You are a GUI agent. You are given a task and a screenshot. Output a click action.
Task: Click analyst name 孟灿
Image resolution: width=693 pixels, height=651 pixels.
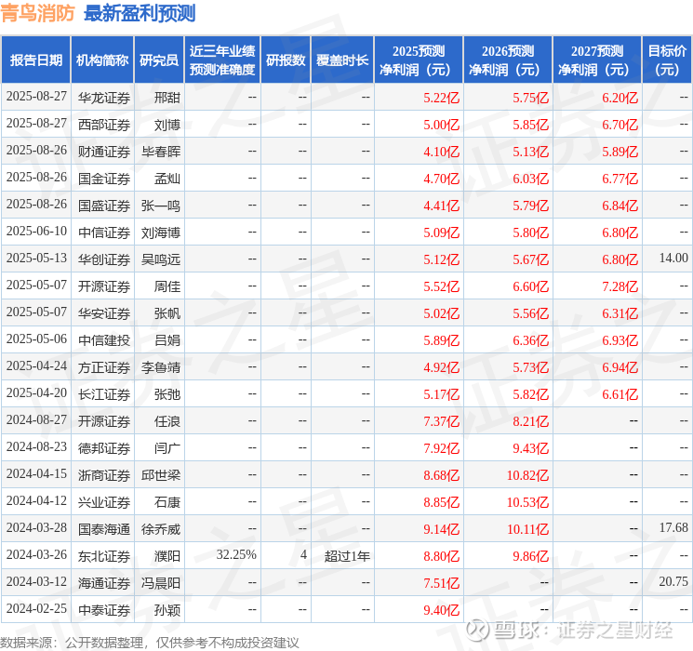pyautogui.click(x=167, y=179)
